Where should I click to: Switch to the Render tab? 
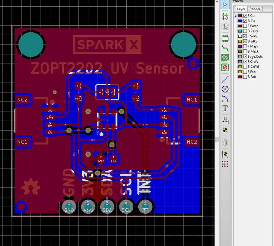[x=255, y=9]
